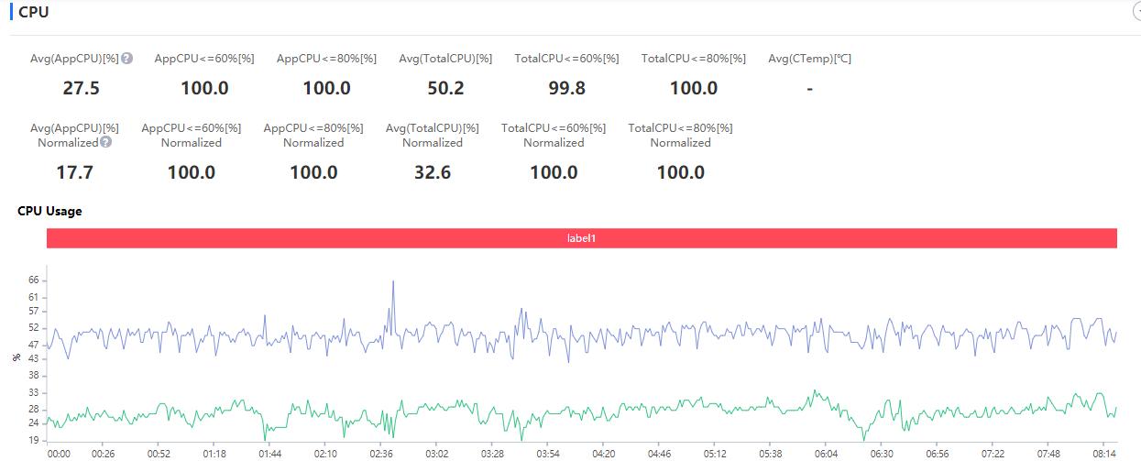The width and height of the screenshot is (1141, 461).
Task: Click the 04:20 tick on time axis
Action: coord(603,454)
